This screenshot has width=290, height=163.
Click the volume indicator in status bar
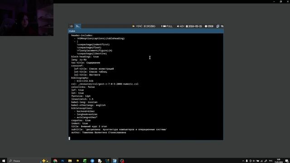click(180, 26)
